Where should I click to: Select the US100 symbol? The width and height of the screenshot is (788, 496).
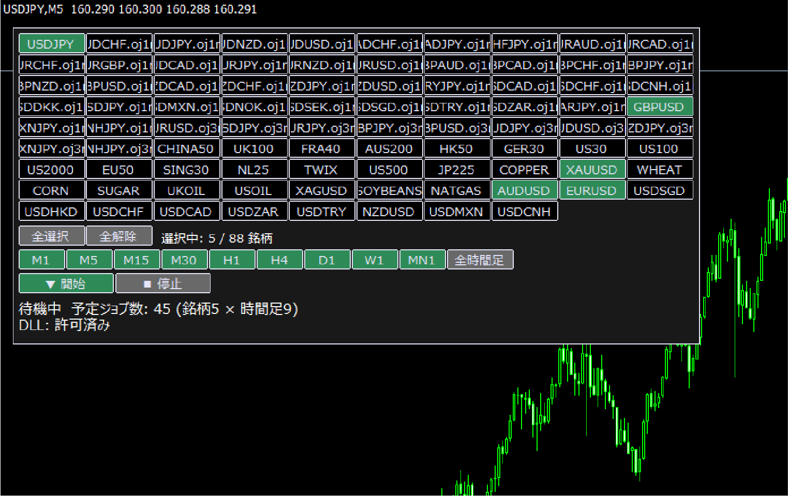tap(659, 149)
